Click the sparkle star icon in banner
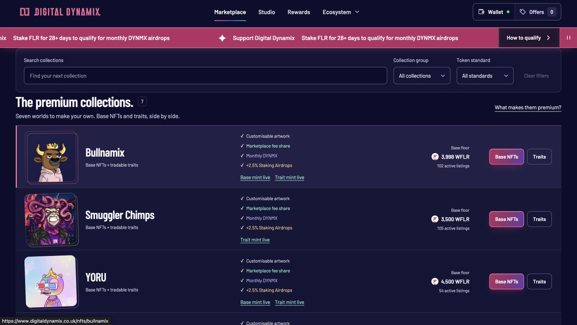 (x=222, y=38)
